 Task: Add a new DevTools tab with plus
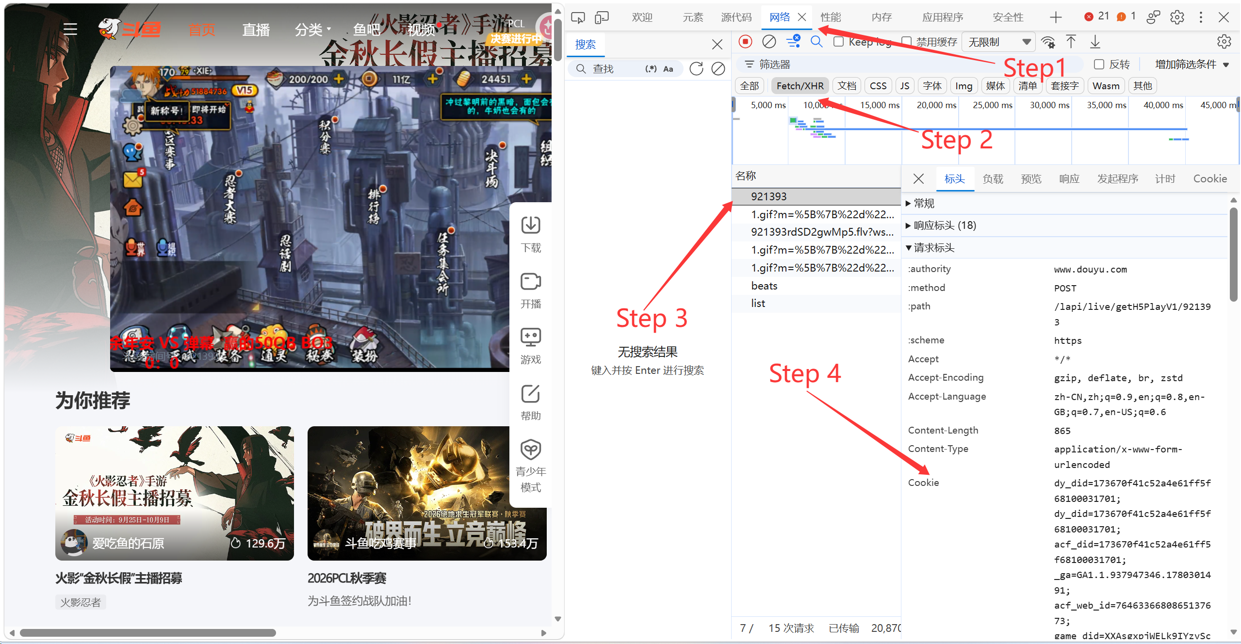click(1056, 17)
